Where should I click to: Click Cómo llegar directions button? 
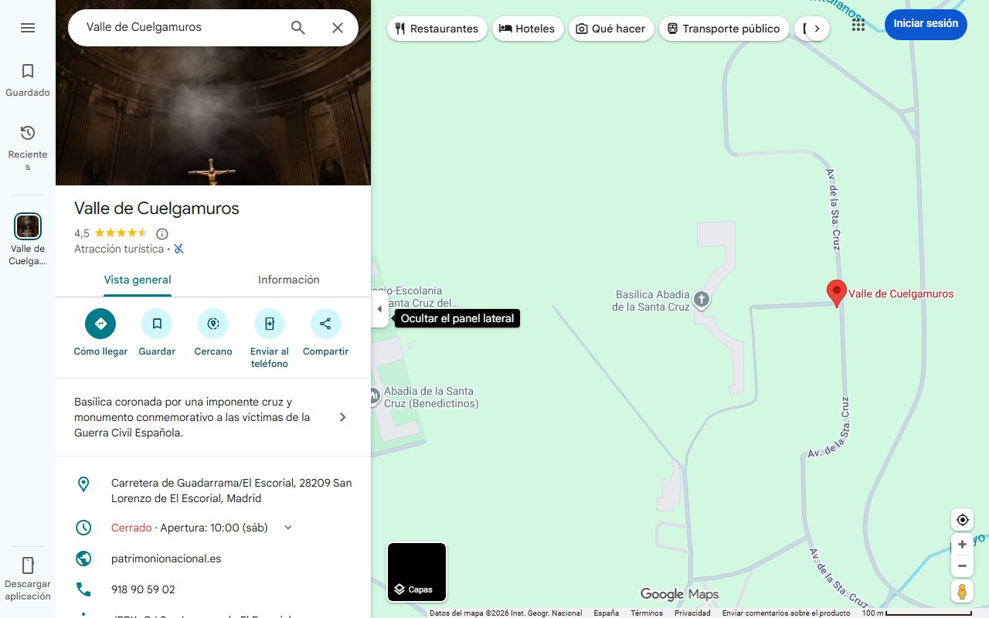pyautogui.click(x=100, y=324)
